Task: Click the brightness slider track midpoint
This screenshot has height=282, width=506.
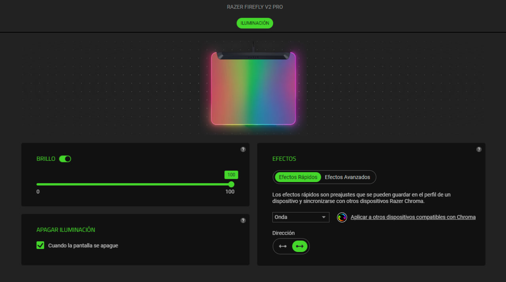Action: pyautogui.click(x=134, y=184)
